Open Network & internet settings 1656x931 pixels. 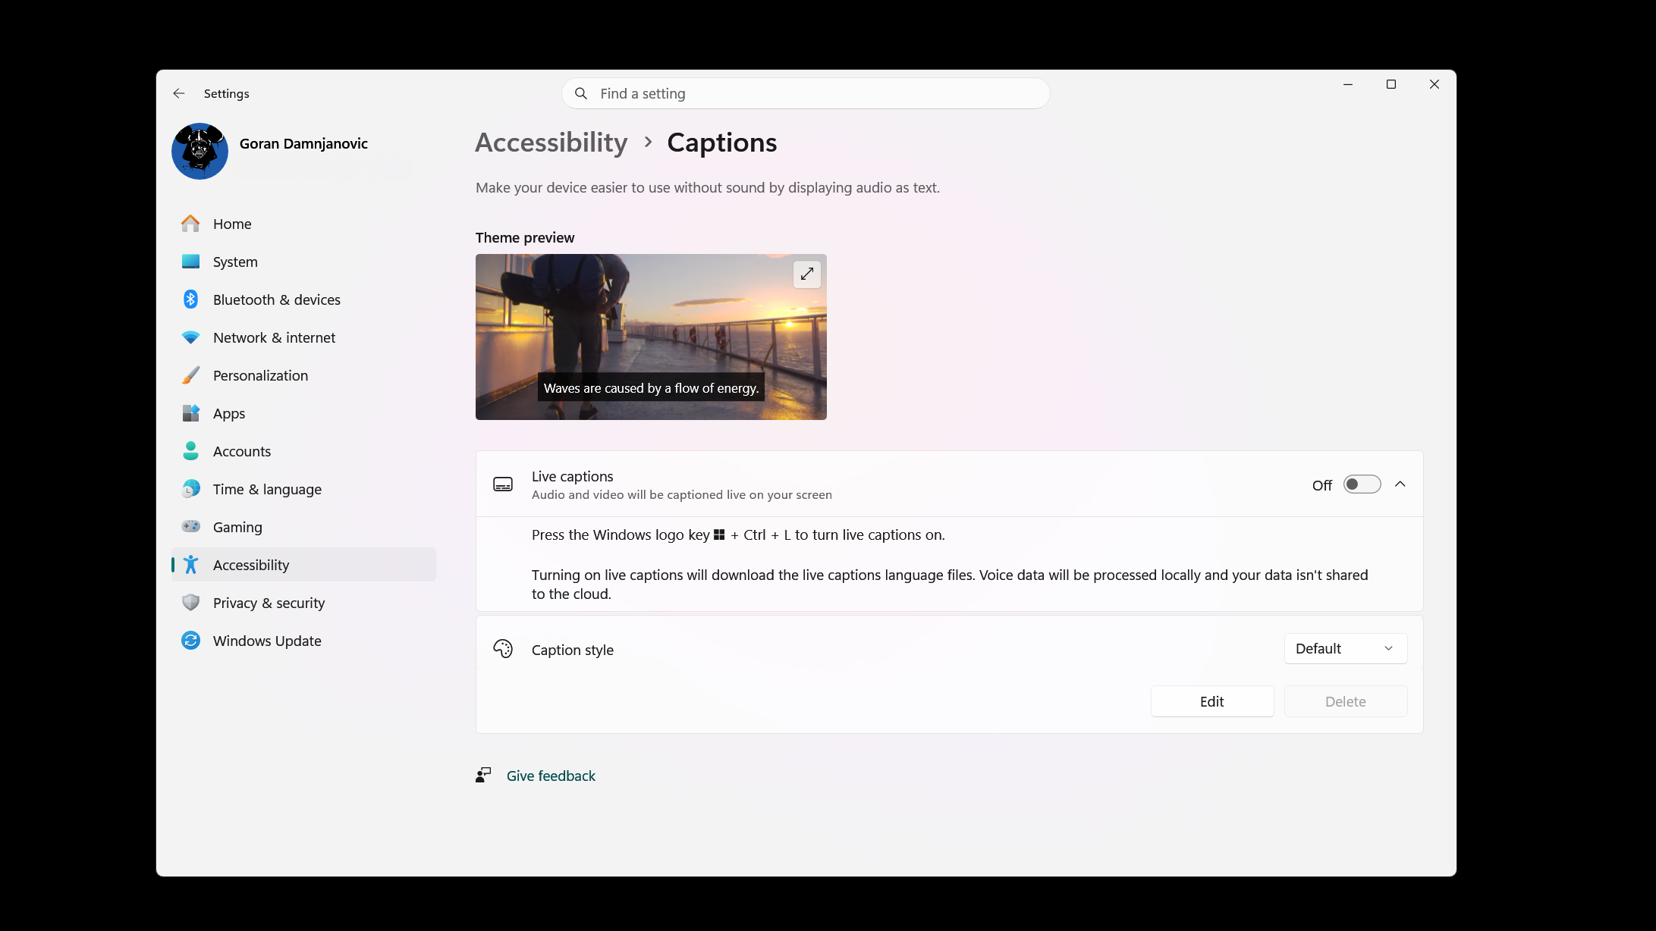click(303, 337)
